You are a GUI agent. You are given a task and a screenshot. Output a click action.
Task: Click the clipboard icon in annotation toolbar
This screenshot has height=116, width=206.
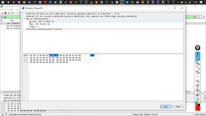click(x=198, y=99)
